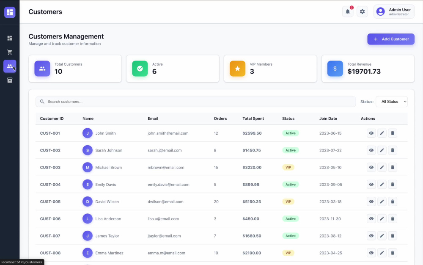View details eye for James Taylor
This screenshot has height=265, width=423.
tap(371, 236)
